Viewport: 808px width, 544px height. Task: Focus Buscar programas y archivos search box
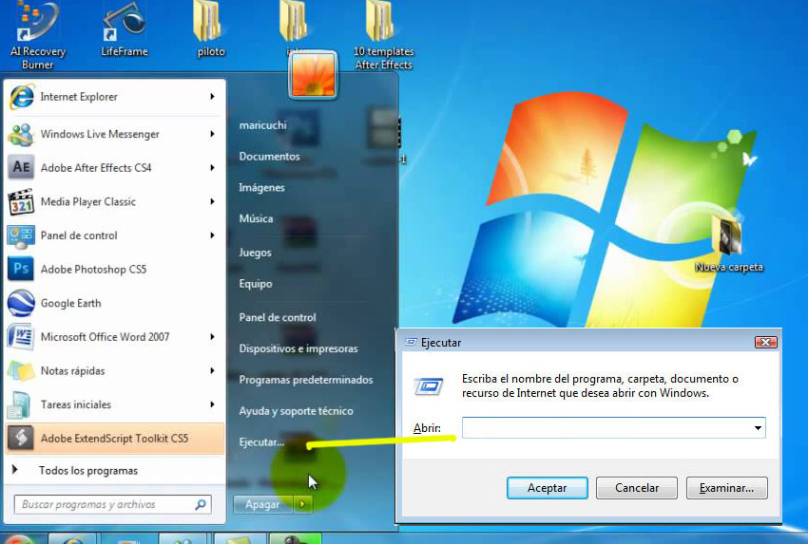click(112, 504)
